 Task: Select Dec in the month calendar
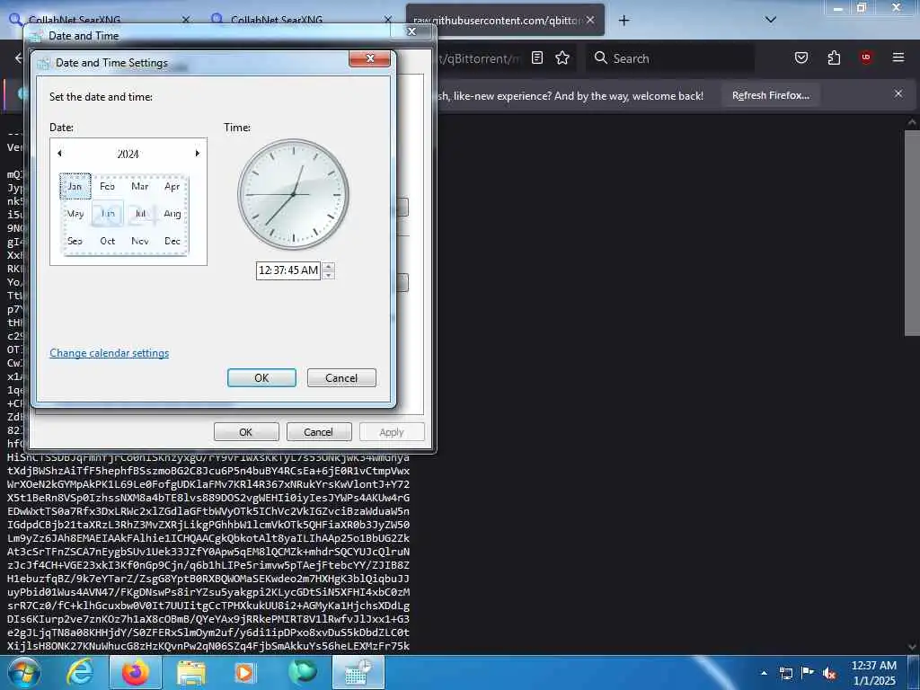click(x=172, y=241)
